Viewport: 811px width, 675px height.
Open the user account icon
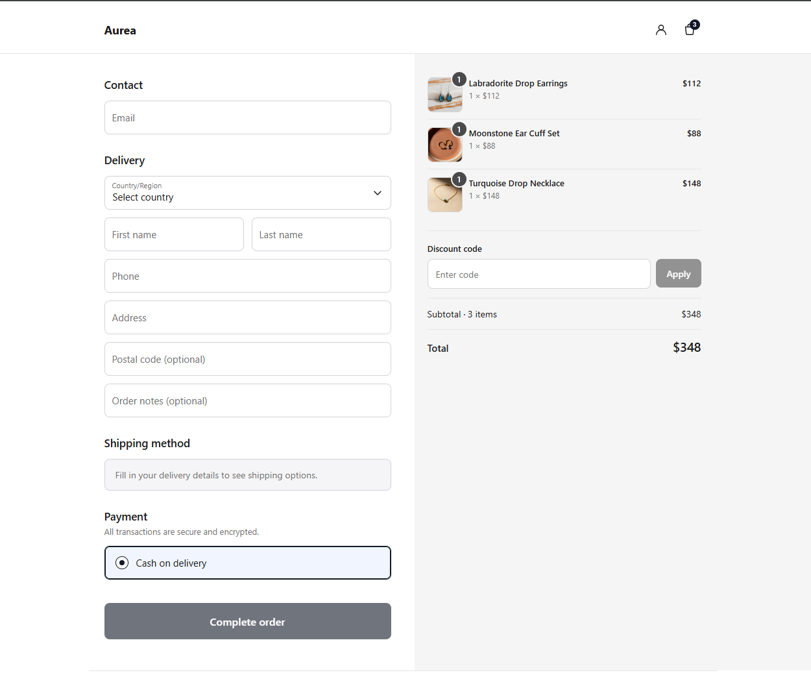click(x=660, y=30)
